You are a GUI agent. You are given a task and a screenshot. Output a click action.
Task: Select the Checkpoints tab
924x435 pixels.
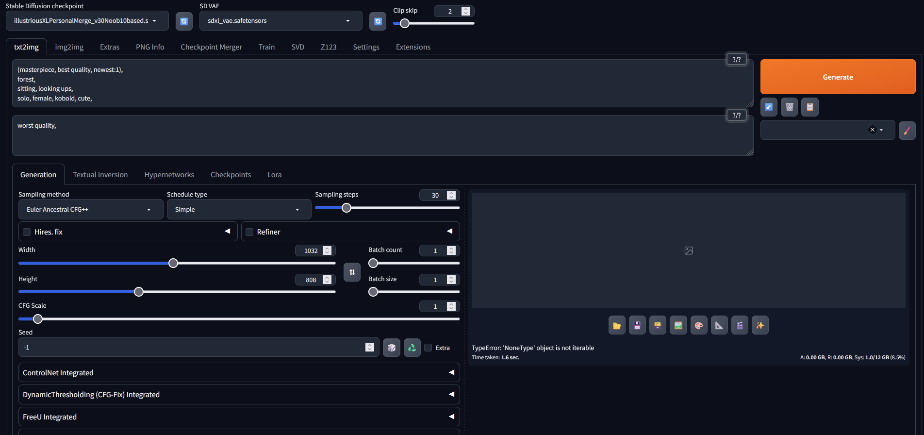[231, 175]
